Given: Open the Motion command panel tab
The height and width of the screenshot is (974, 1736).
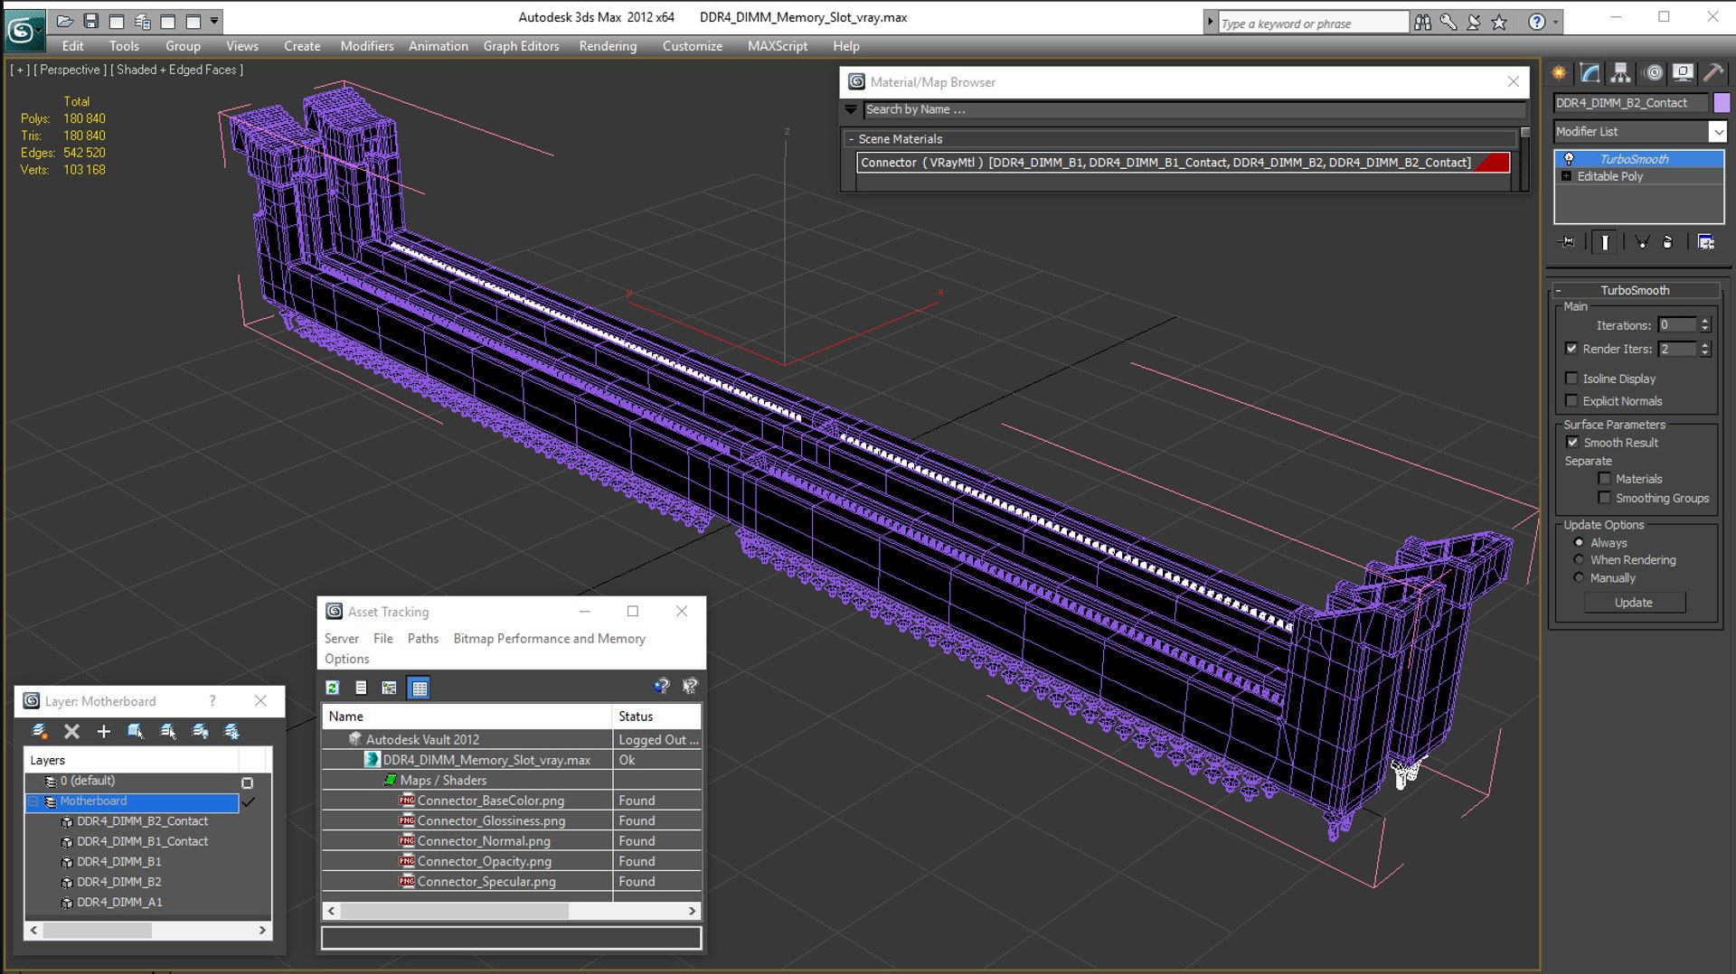Looking at the screenshot, I should [x=1653, y=73].
